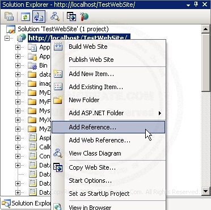Click the Refresh toolbar icon
211x210 pixels.
(26, 16)
